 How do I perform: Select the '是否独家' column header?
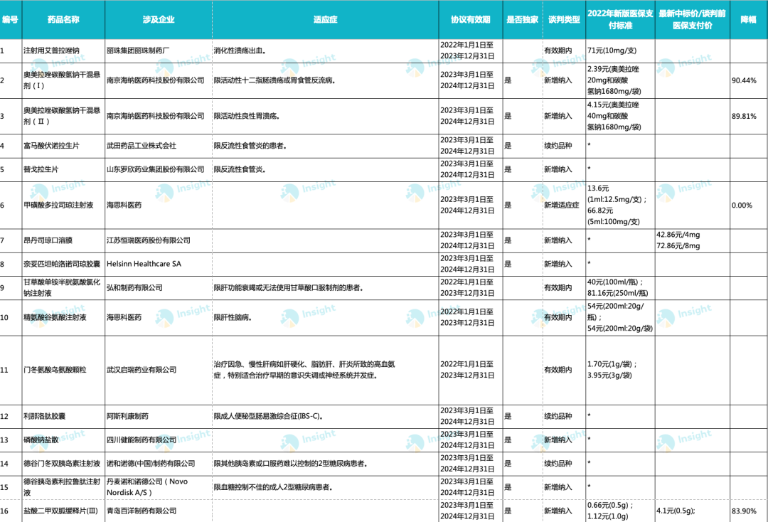pyautogui.click(x=522, y=20)
